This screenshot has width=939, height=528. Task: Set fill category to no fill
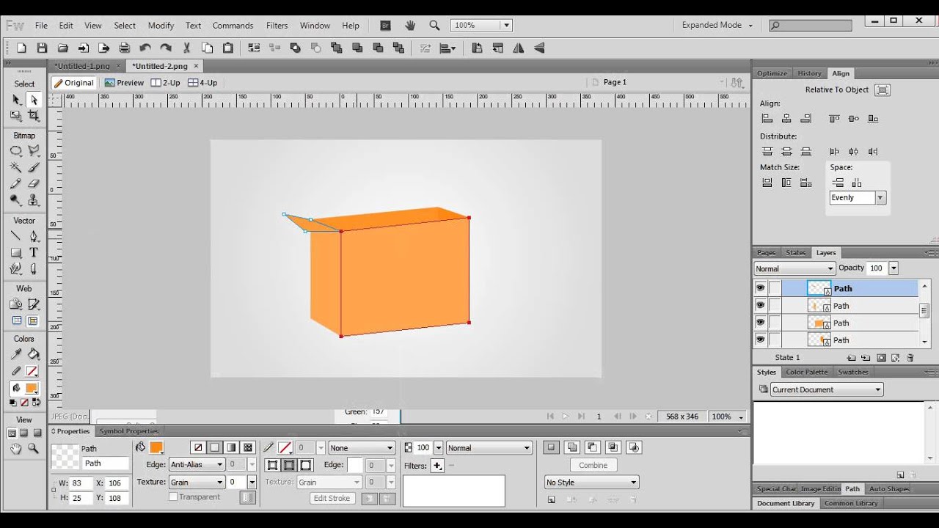coord(197,447)
